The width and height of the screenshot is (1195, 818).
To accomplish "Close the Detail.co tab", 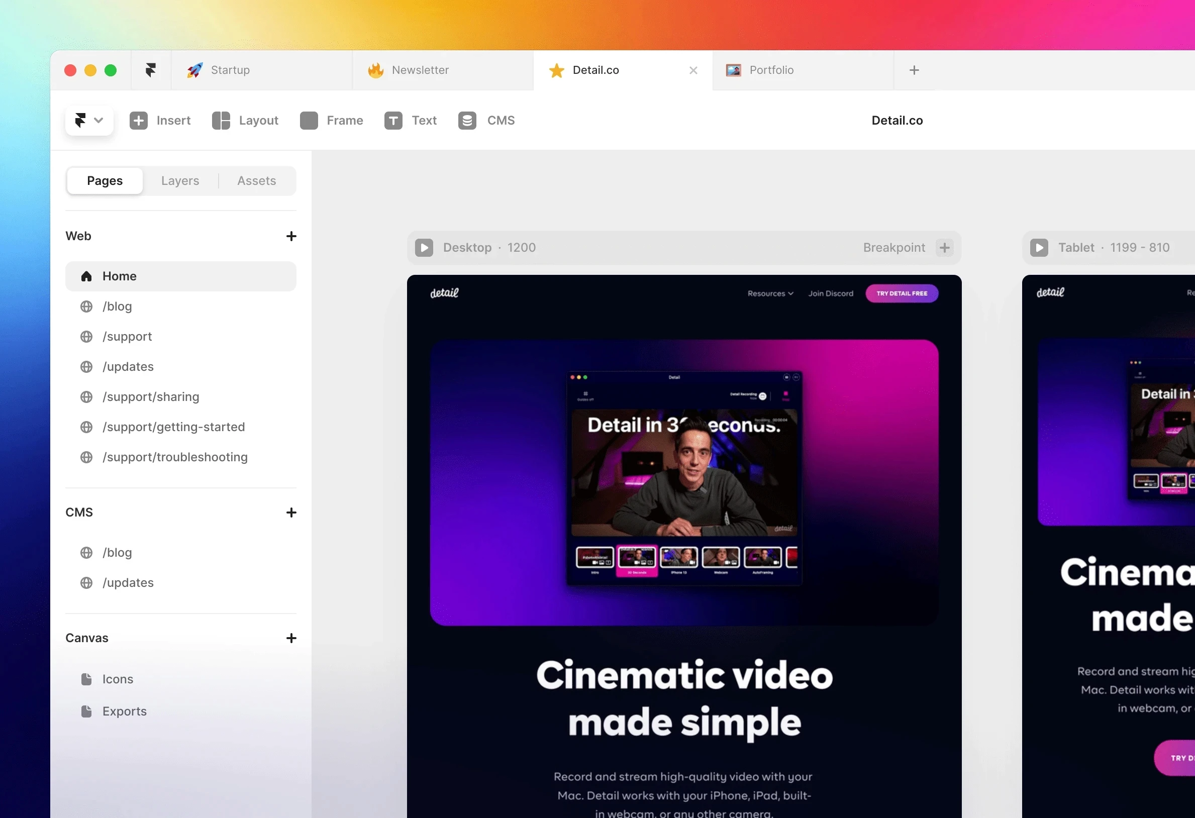I will (693, 70).
